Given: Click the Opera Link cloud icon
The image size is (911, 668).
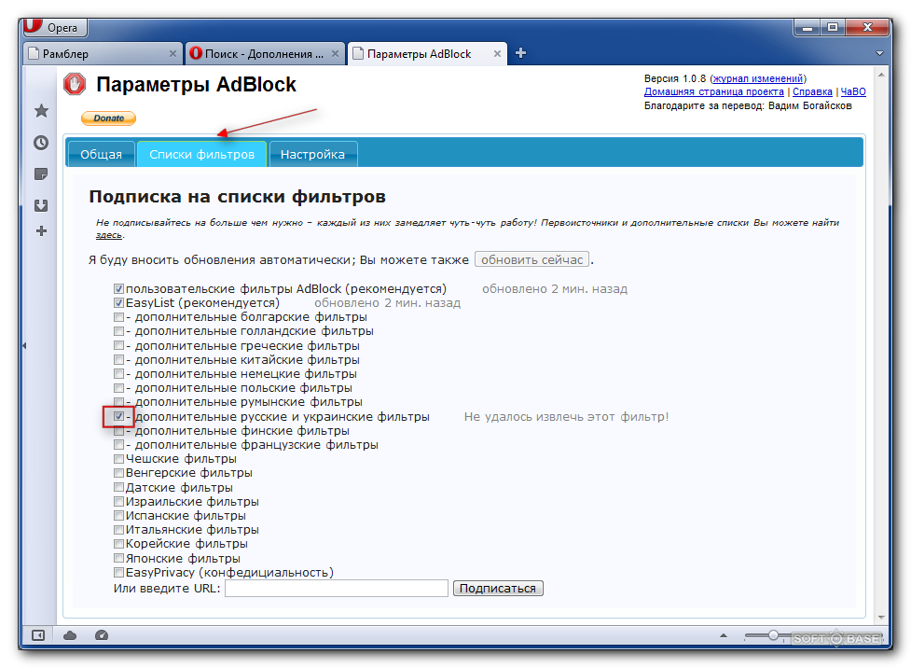Looking at the screenshot, I should tap(70, 635).
